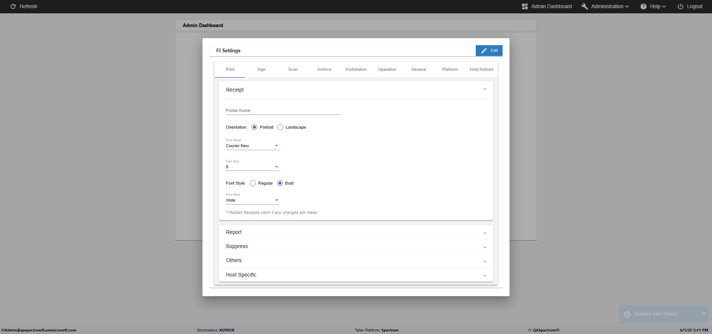The width and height of the screenshot is (712, 334).
Task: Click the Administration wrench icon
Action: point(585,6)
